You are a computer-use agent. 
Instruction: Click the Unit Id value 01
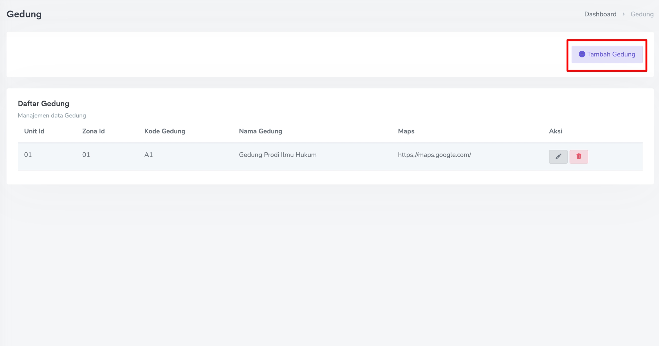(x=28, y=155)
